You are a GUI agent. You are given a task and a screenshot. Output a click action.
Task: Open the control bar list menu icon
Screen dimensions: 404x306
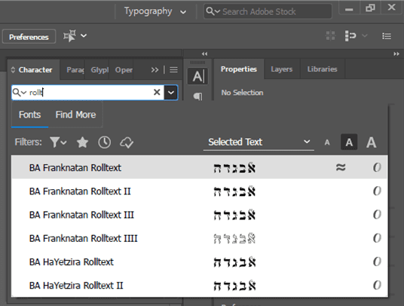[387, 36]
